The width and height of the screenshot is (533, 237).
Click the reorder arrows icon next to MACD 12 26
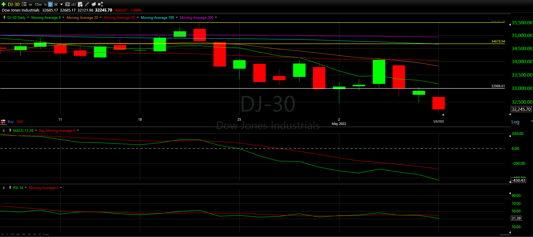(x=10, y=130)
